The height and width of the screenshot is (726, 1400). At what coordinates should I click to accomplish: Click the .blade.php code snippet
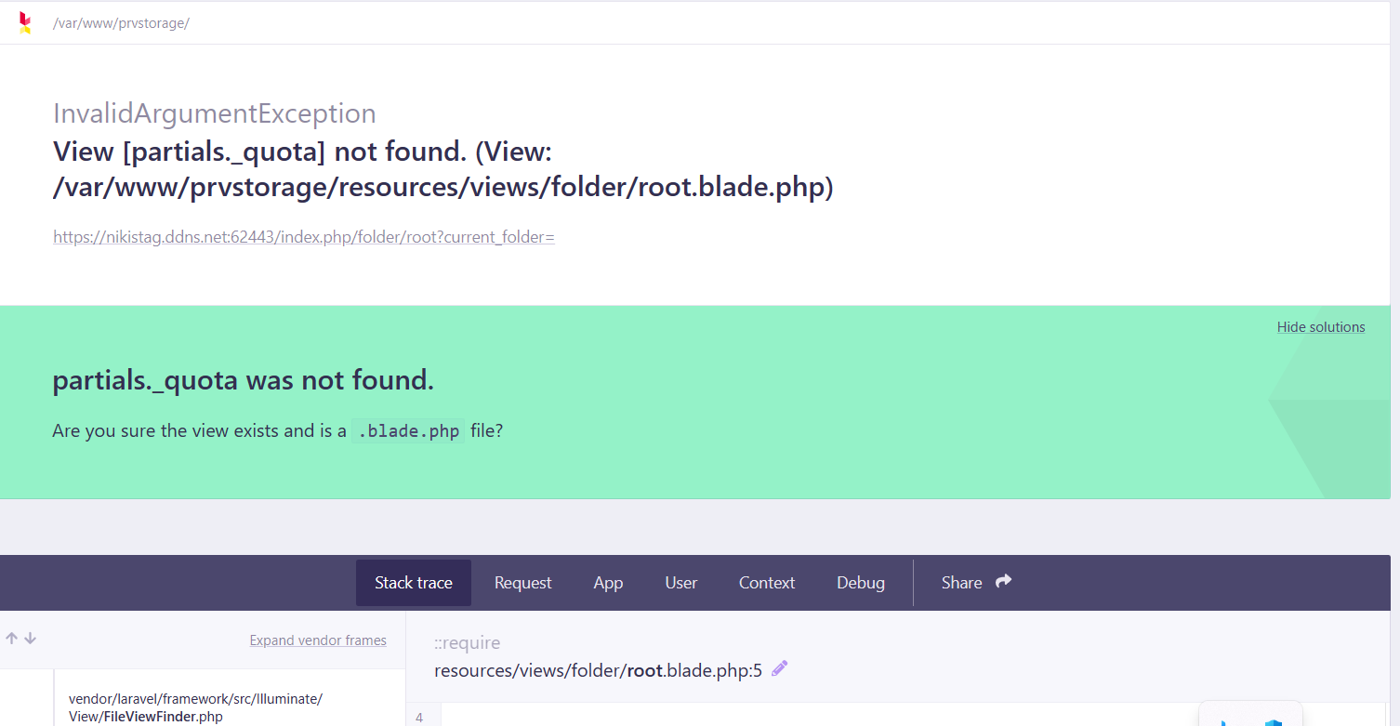408,431
